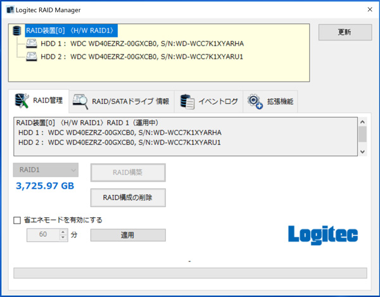This screenshot has width=380, height=297.
Task: Select HDD 1 row ending in XYARHA in tree
Action: [x=142, y=44]
